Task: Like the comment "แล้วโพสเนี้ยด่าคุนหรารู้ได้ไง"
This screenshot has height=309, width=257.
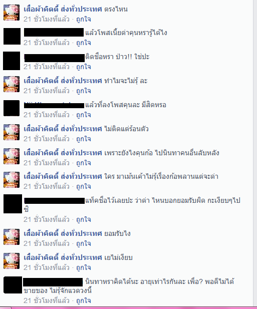Action: click(84, 43)
